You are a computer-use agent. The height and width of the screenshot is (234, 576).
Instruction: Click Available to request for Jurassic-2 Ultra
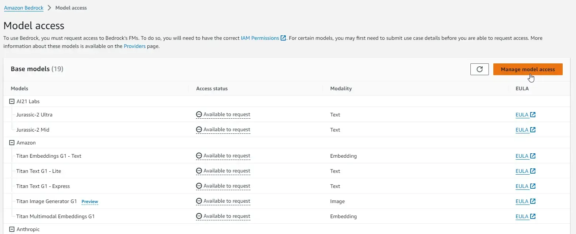coord(226,115)
